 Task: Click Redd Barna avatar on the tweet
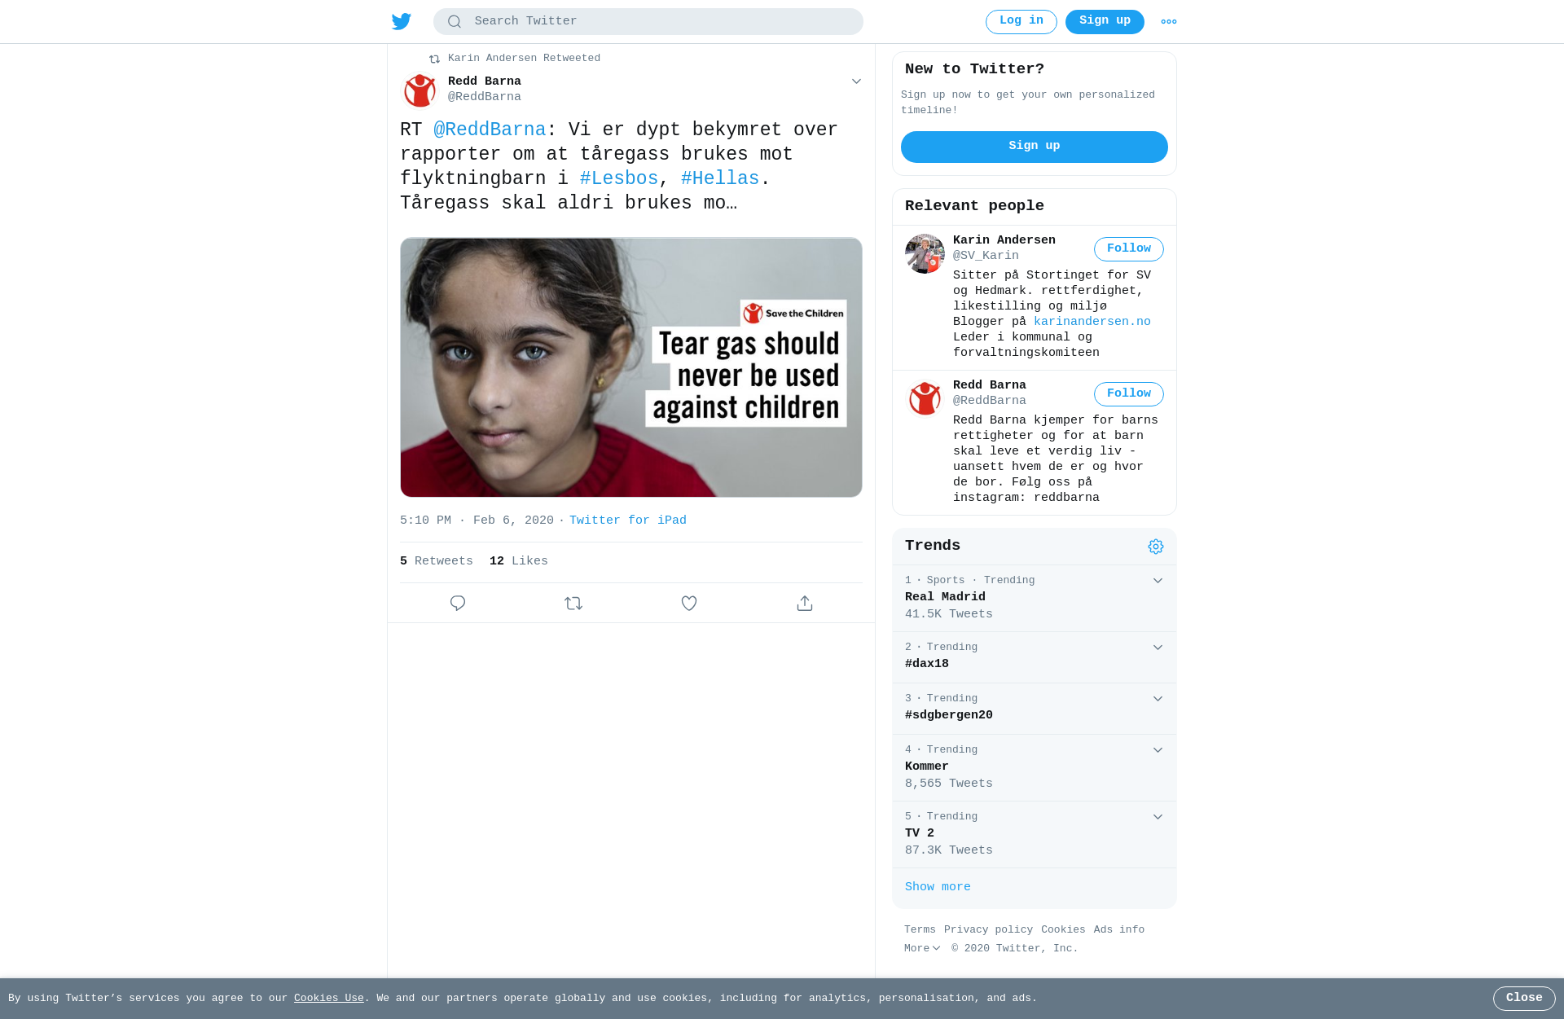pos(420,90)
